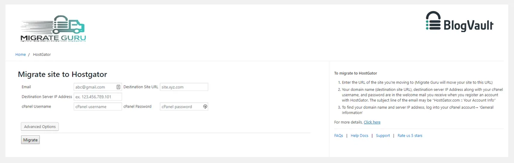The image size is (514, 163).
Task: Click the Destination Site URL label
Action: [x=140, y=87]
